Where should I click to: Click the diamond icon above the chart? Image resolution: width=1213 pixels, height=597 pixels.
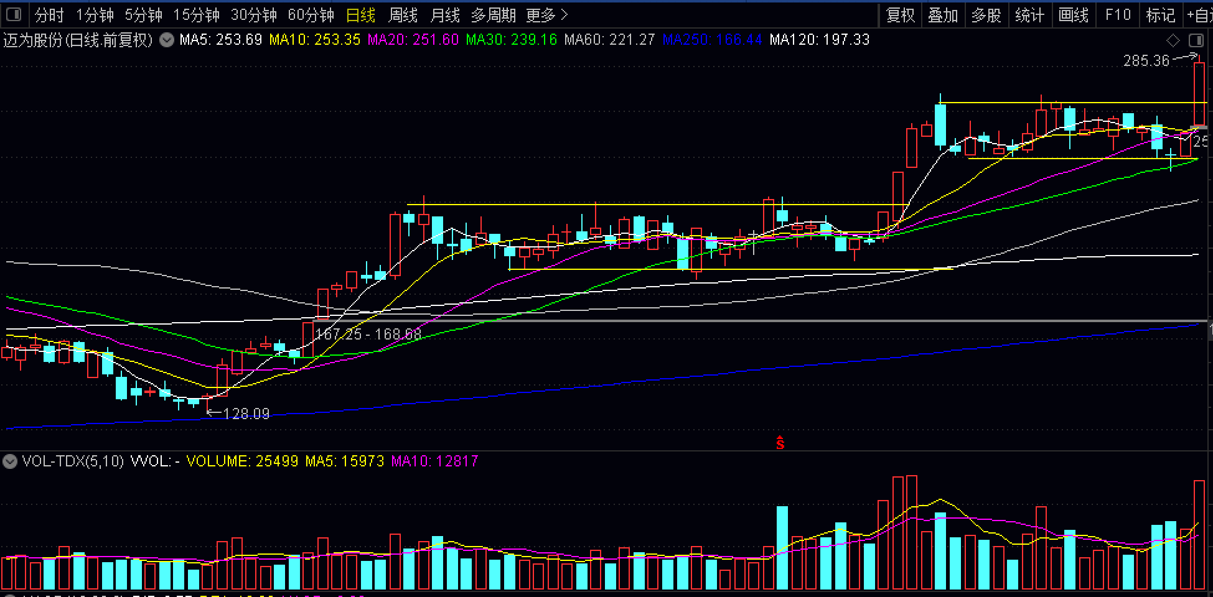point(1173,40)
